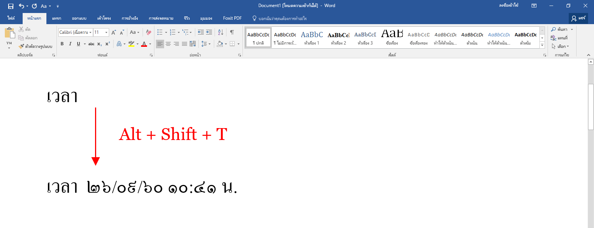Image resolution: width=594 pixels, height=228 pixels.
Task: Toggle Show paragraph marks pilcrow
Action: (x=232, y=32)
